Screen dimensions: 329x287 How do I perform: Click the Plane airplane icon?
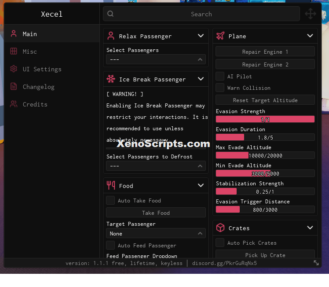click(220, 36)
